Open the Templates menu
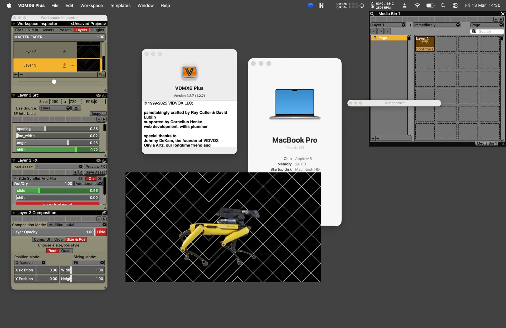This screenshot has width=506, height=328. click(120, 6)
